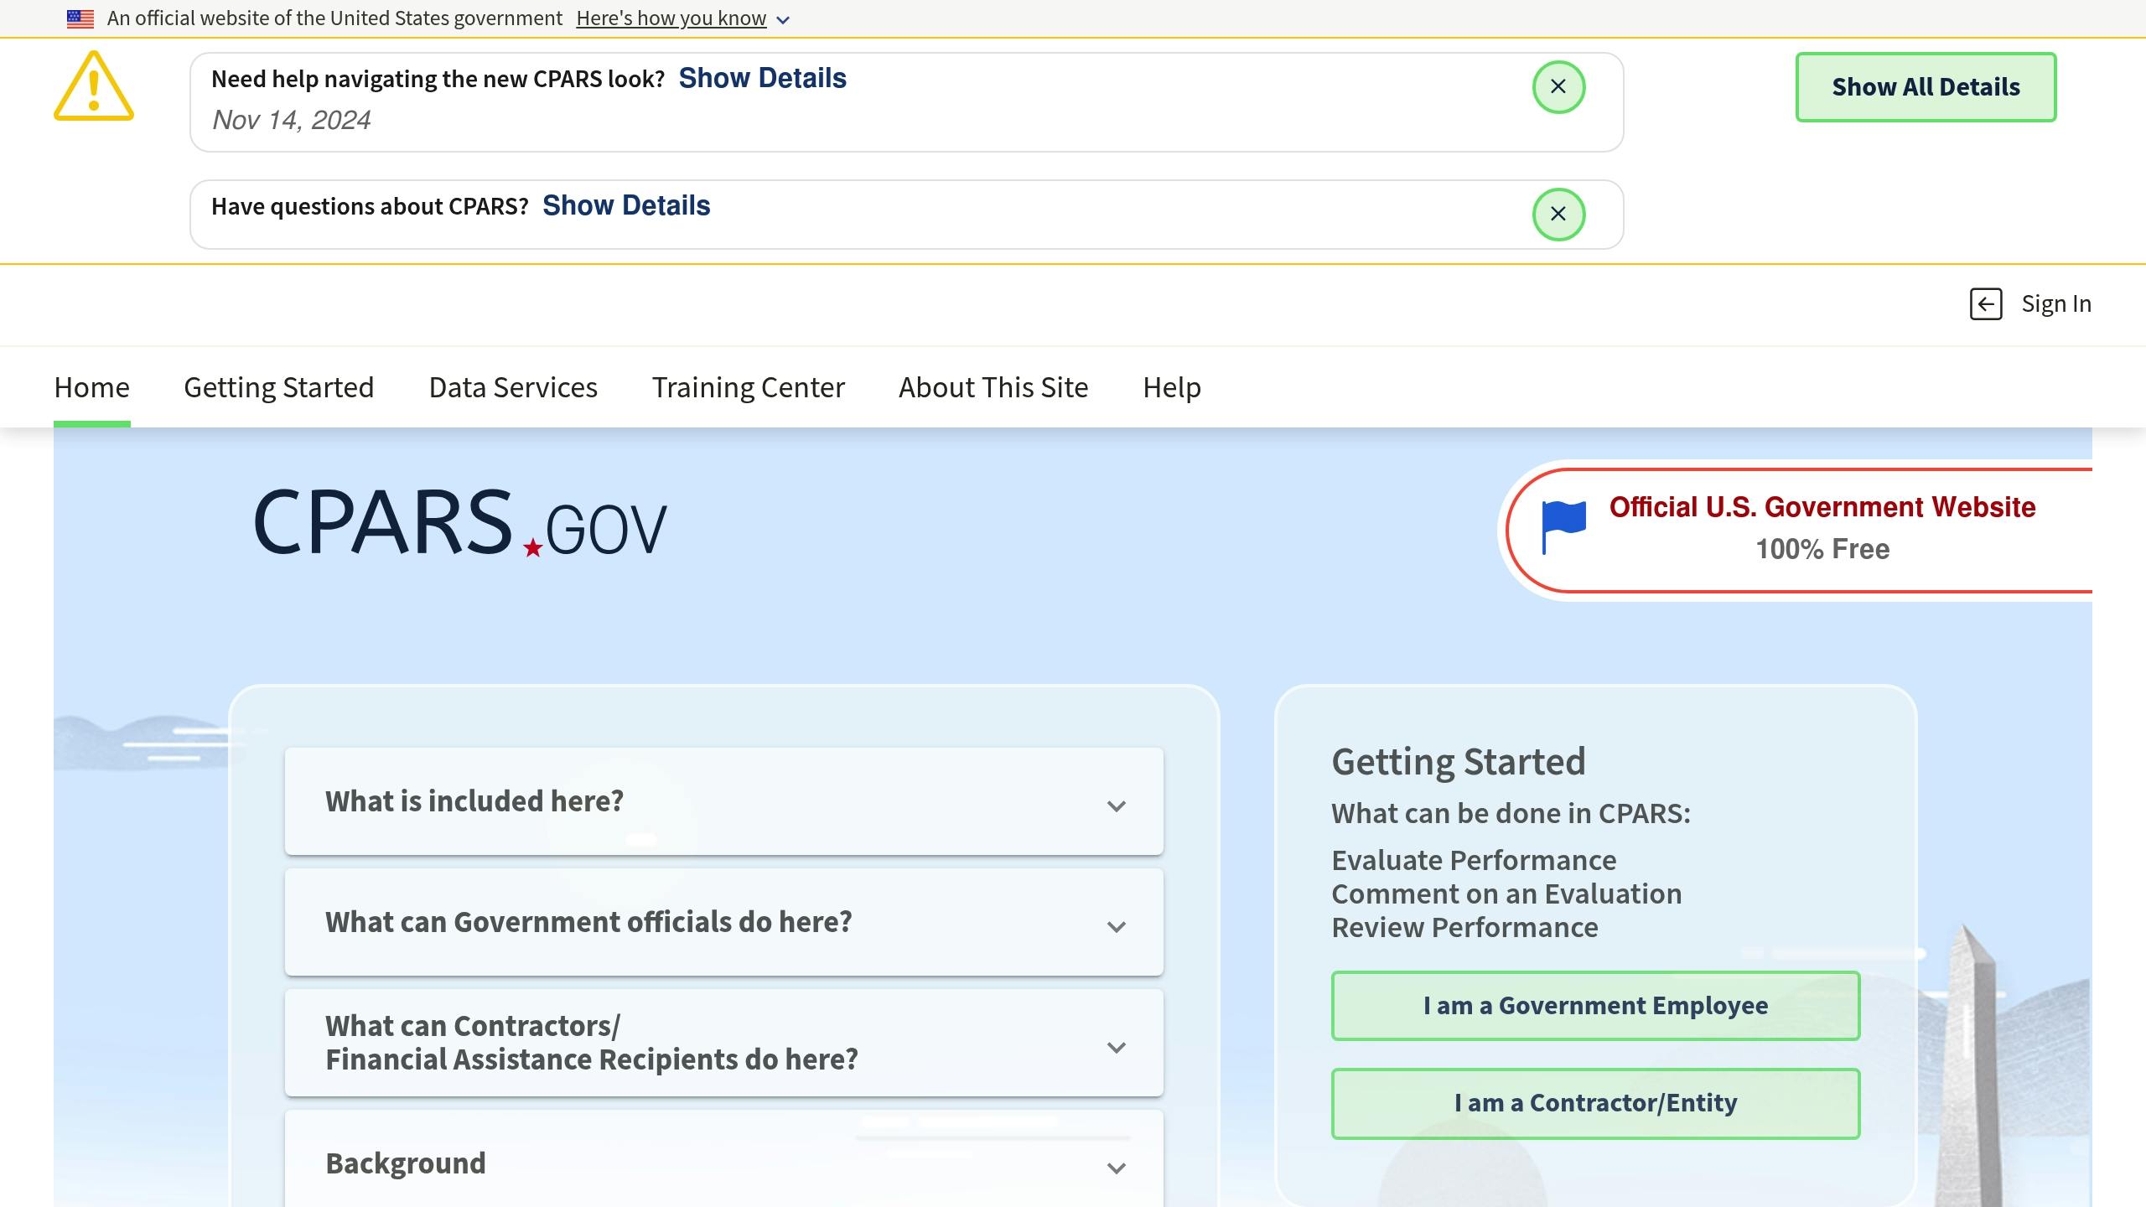Click "An official website of the United States government"
The height and width of the screenshot is (1207, 2146).
coord(334,18)
